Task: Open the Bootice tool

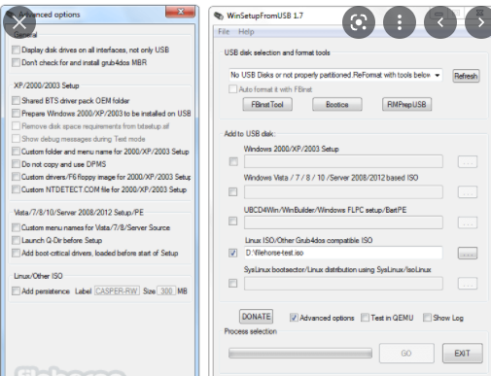Action: tap(337, 104)
